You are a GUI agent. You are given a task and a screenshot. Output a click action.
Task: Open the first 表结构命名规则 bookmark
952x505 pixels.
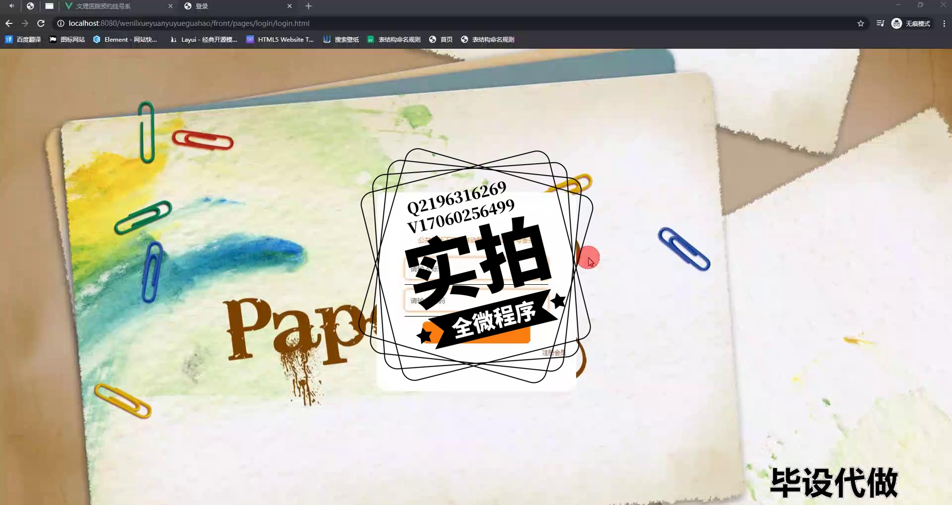tap(394, 39)
